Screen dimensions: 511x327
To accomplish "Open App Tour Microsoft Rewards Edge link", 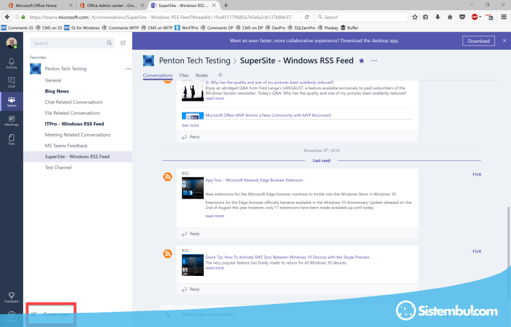I will 254,180.
